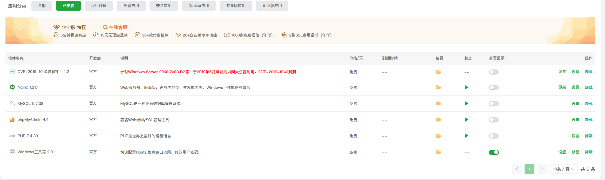Click the Nginx running status play icon

(x=467, y=87)
